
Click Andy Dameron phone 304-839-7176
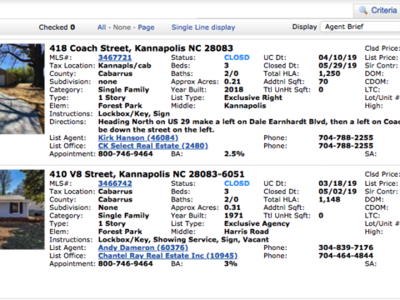(346, 247)
